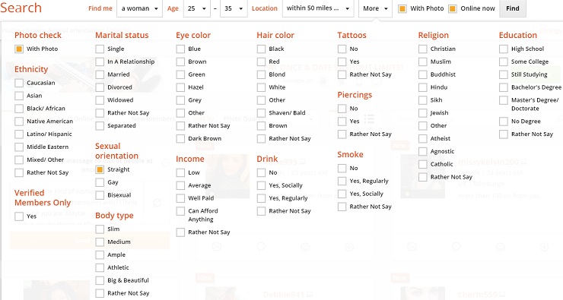The height and width of the screenshot is (300, 563).
Task: Select Smoke 'Yes, Socially' checkbox
Action: click(342, 194)
